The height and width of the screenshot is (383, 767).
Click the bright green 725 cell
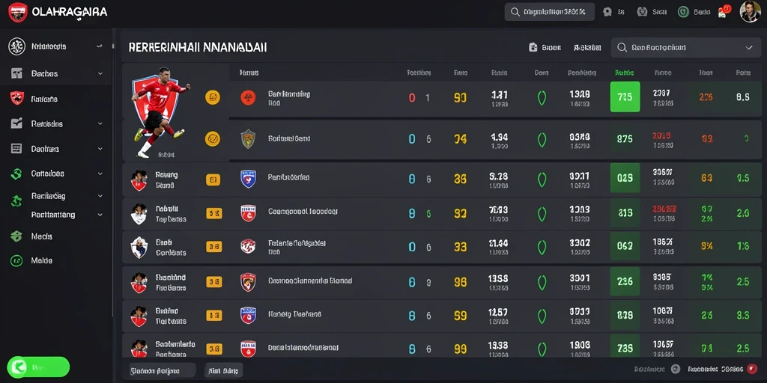[625, 97]
